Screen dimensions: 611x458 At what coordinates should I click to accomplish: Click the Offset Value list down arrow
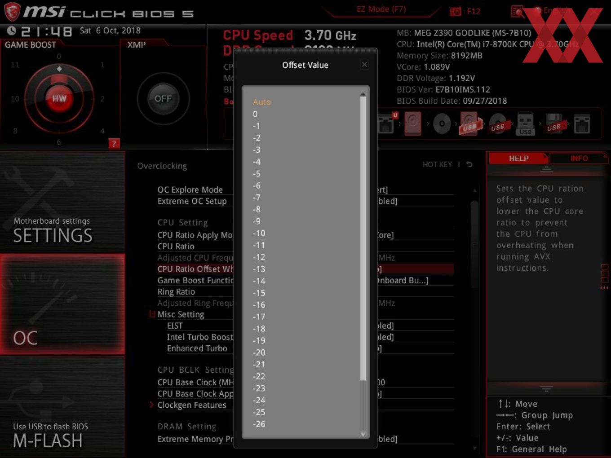tap(363, 434)
